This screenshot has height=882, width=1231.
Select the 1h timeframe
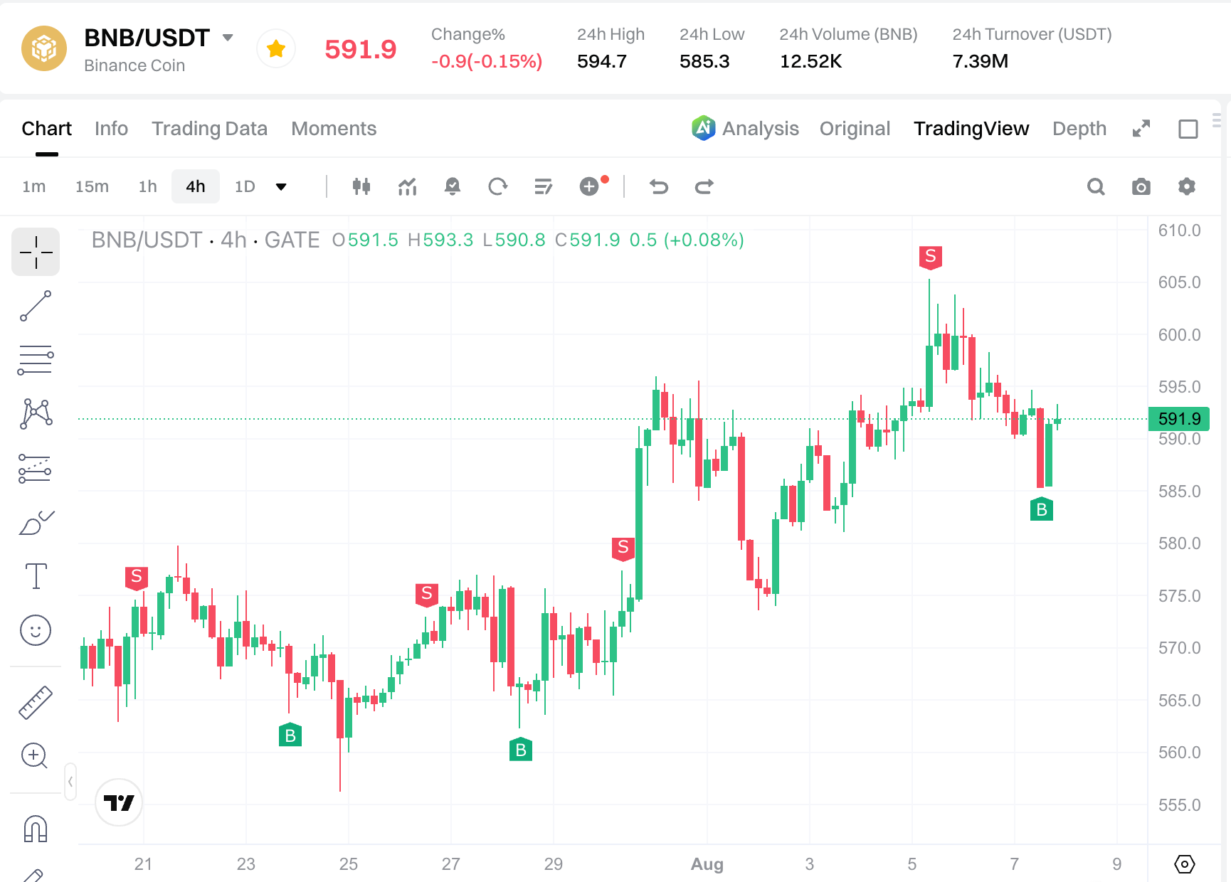tap(148, 186)
